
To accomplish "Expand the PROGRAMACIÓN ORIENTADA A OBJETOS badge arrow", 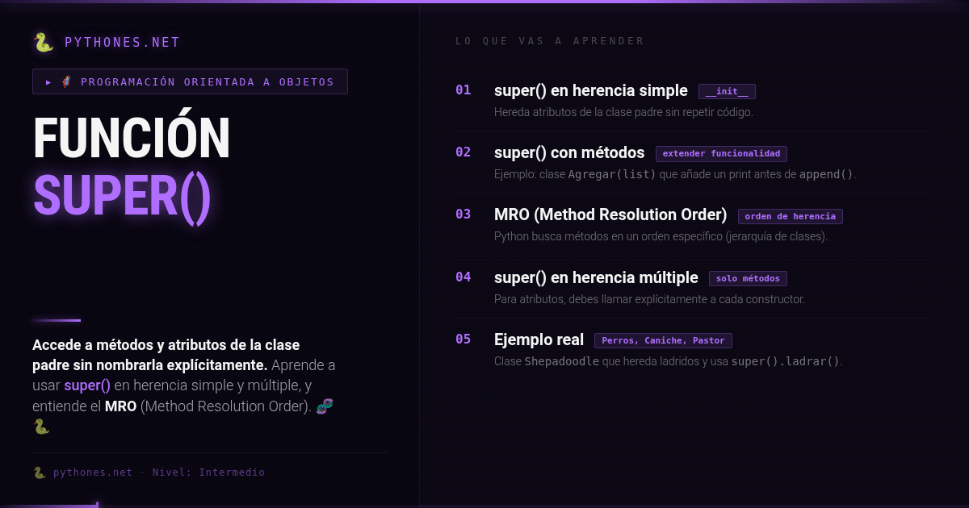I will [x=48, y=81].
